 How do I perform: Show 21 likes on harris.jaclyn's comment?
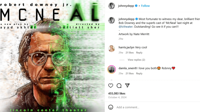pos(130,53)
